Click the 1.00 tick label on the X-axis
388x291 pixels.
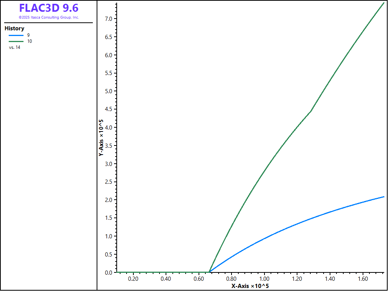pos(264,279)
